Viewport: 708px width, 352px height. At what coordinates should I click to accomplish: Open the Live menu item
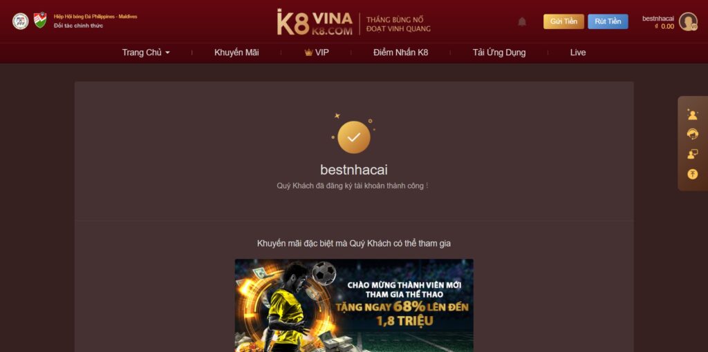[x=578, y=52]
